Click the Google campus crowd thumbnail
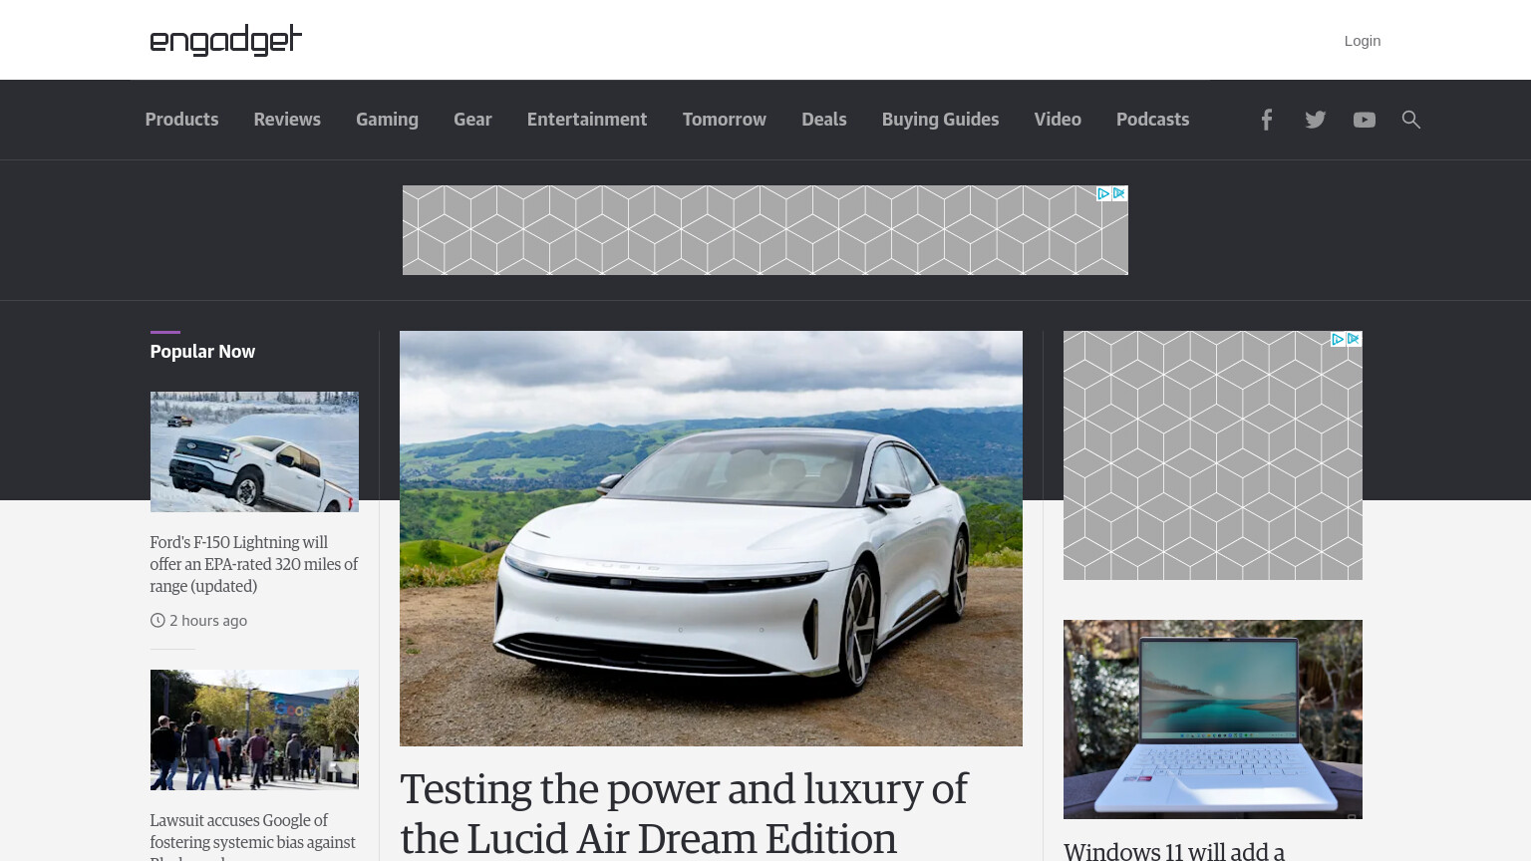Viewport: 1531px width, 861px height. (x=254, y=729)
